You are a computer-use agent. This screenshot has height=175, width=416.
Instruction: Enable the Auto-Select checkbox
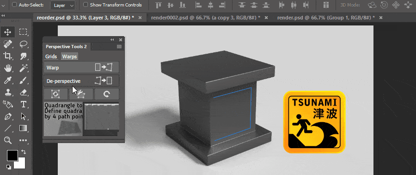pos(14,5)
